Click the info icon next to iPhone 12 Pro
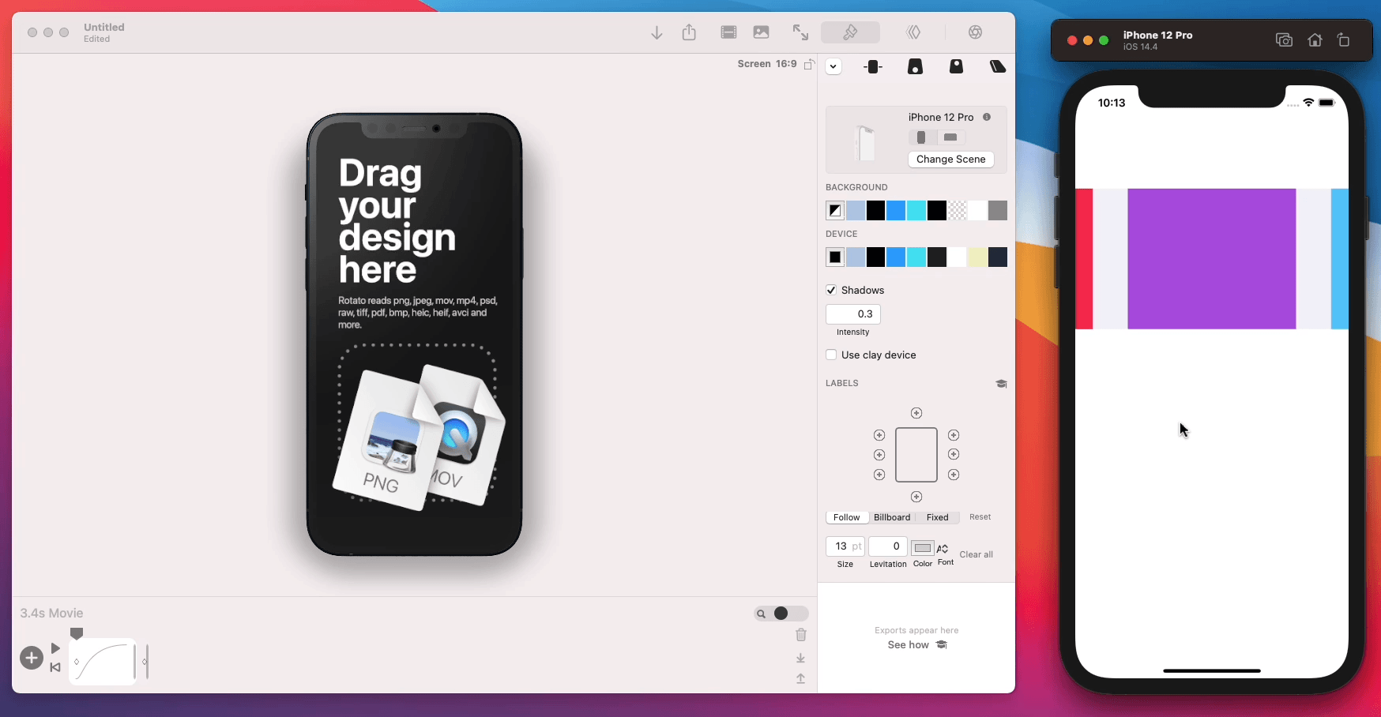 (987, 117)
